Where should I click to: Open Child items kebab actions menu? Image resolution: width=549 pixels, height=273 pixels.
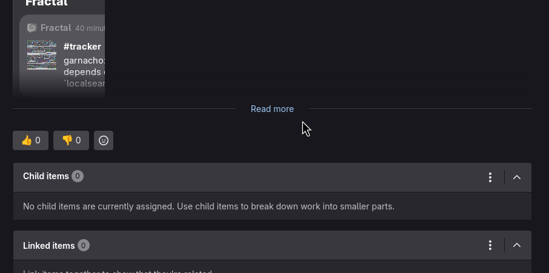(490, 177)
